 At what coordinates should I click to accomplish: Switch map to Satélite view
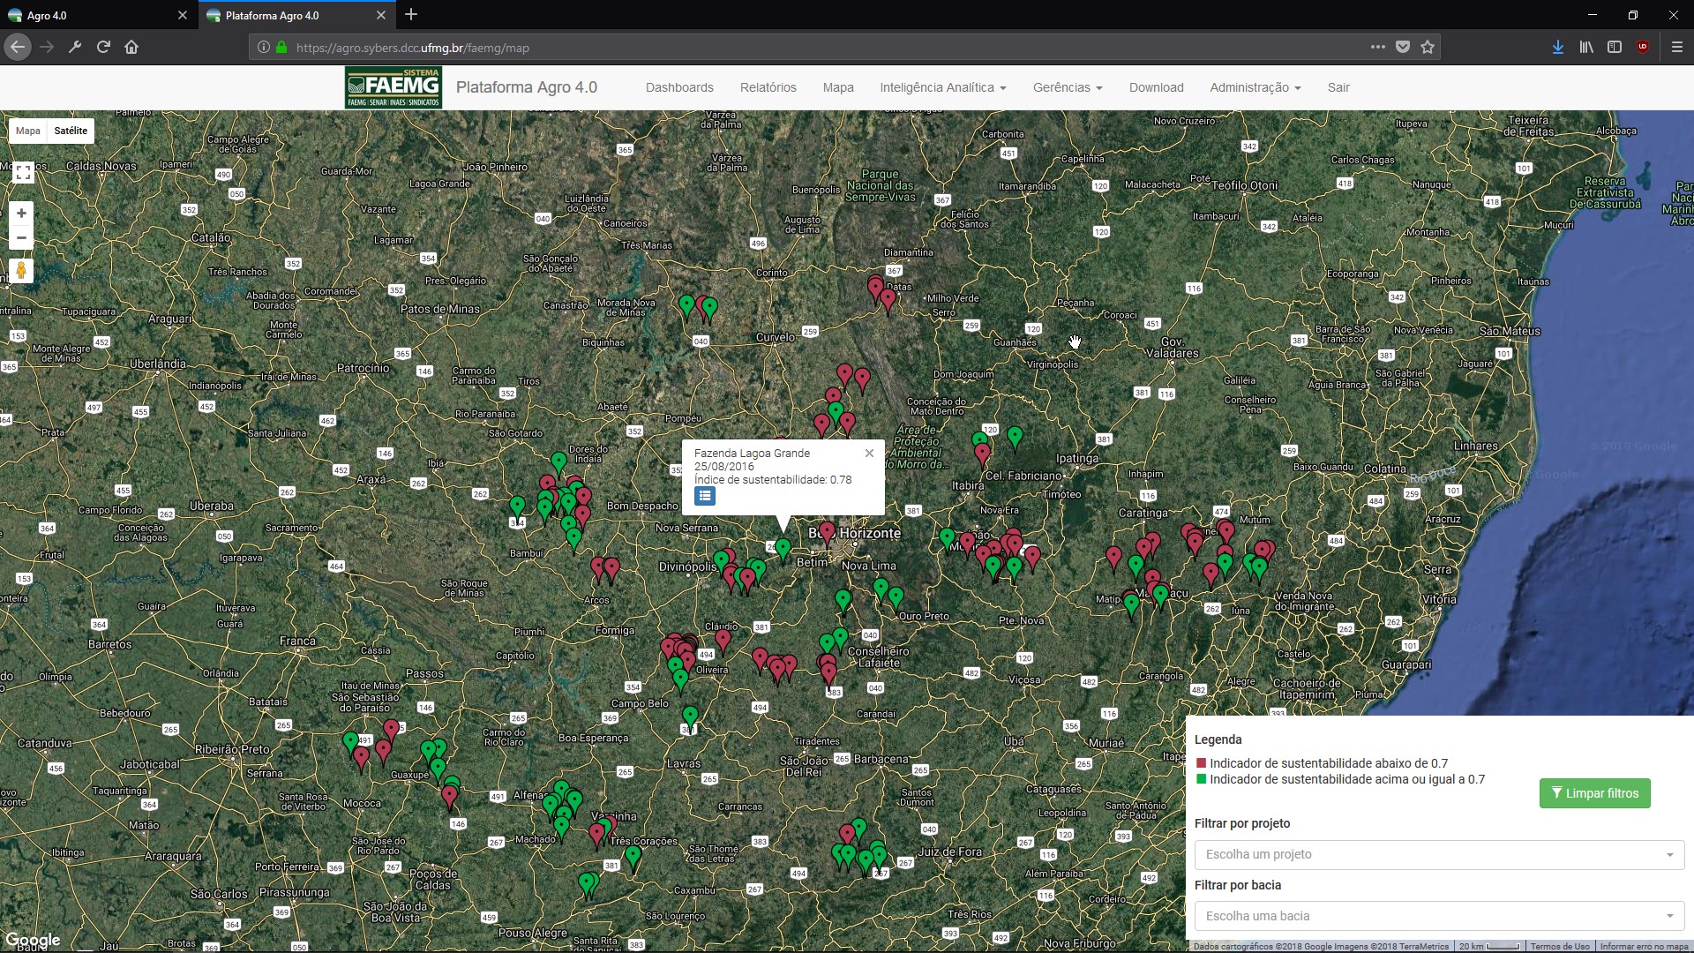71,131
